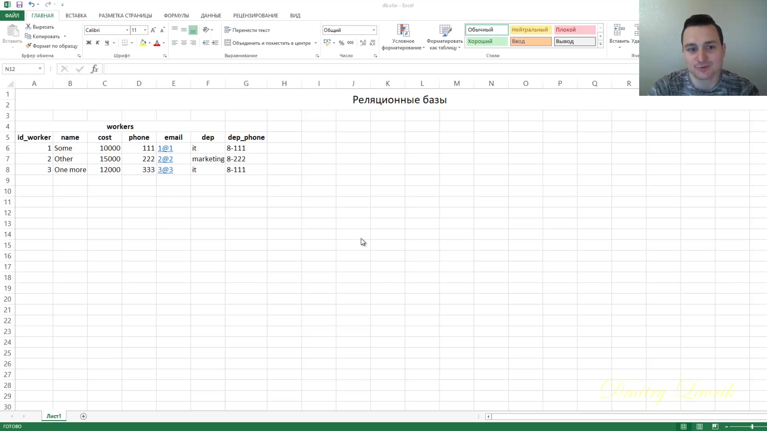Click the Redo arrow icon
Screen dimensions: 767x431
tap(48, 4)
